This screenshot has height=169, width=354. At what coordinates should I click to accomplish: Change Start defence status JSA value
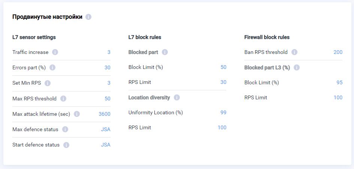click(105, 145)
